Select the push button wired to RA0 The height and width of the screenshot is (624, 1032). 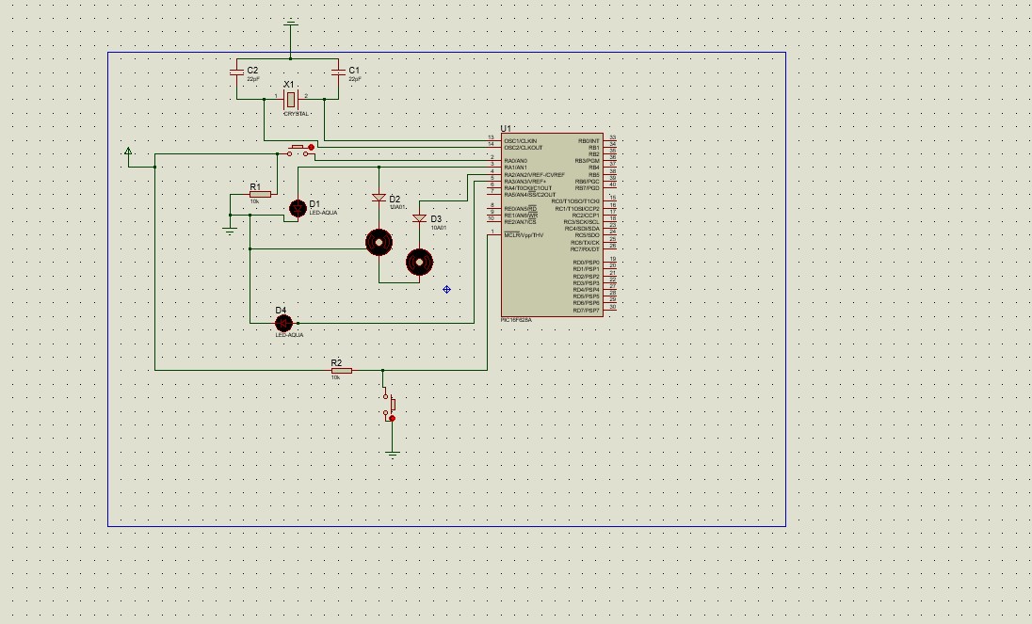pos(300,151)
